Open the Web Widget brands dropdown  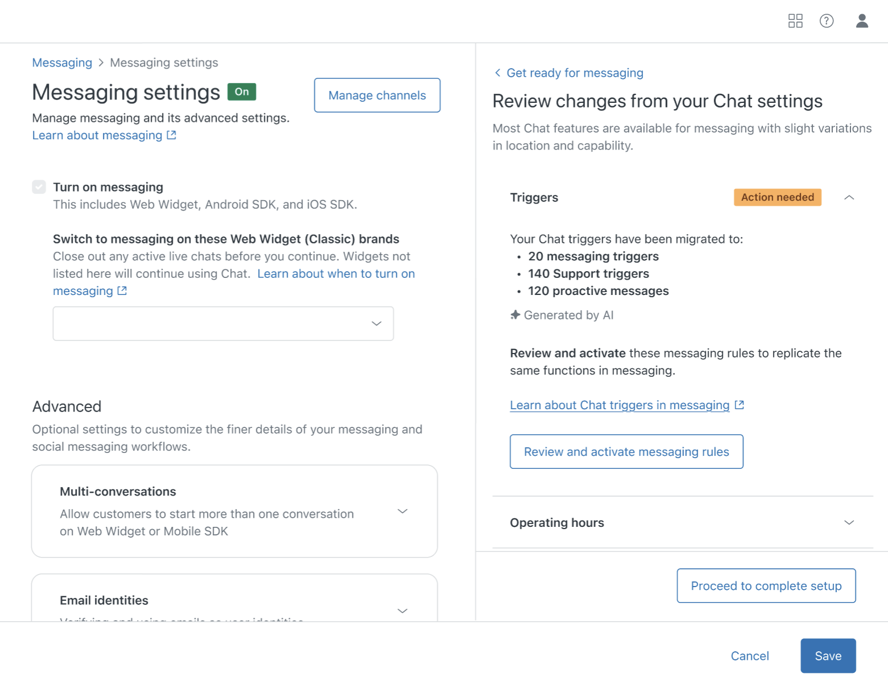223,323
